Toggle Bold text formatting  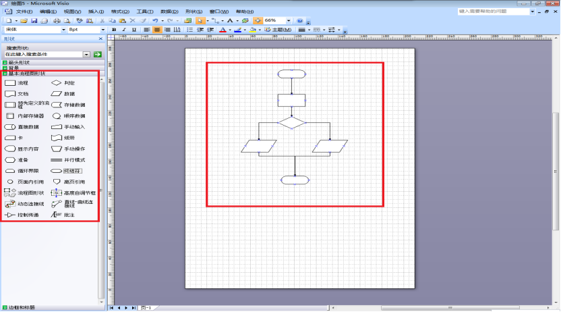tap(114, 30)
